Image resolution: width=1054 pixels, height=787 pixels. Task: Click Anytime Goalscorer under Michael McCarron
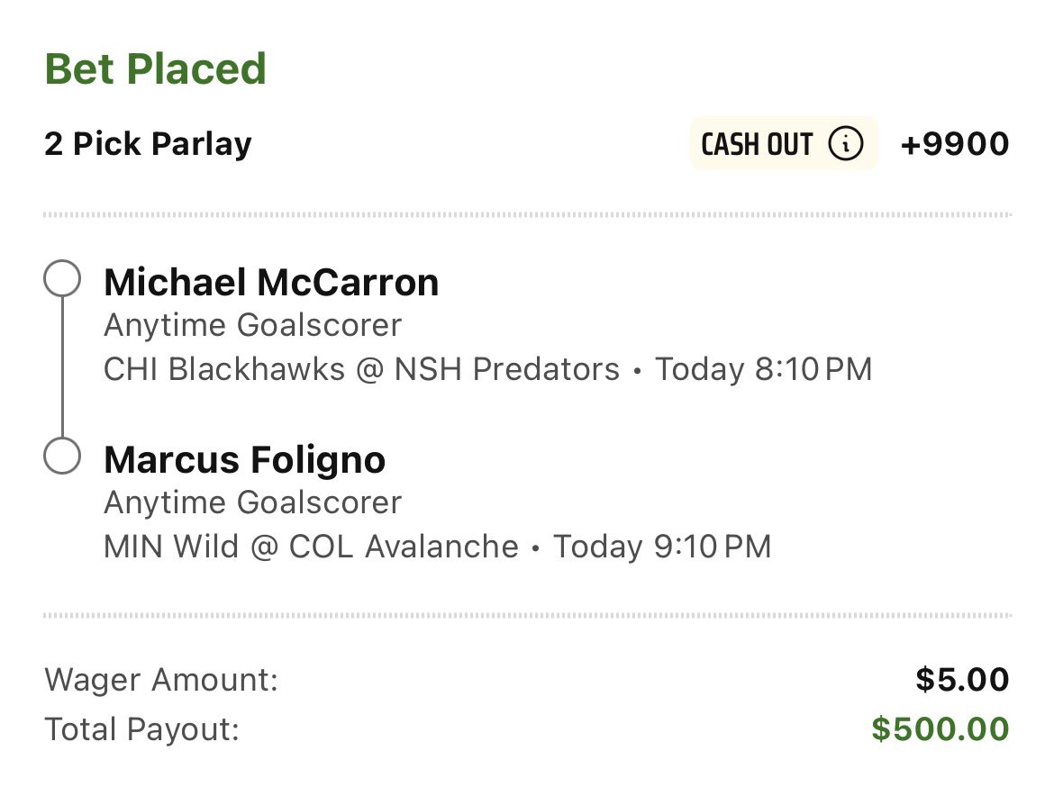pyautogui.click(x=252, y=326)
